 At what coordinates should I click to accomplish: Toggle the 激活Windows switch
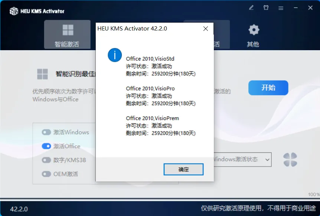(x=46, y=132)
